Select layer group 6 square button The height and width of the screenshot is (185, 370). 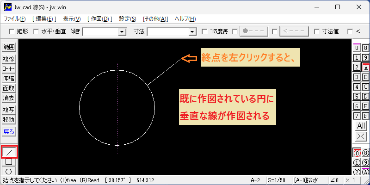[357, 106]
